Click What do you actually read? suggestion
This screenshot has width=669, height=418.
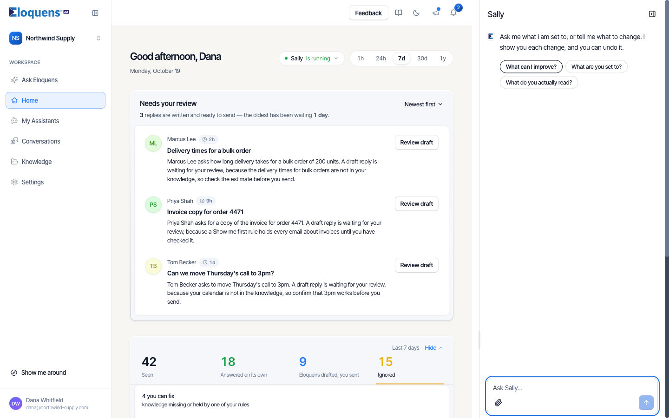click(x=539, y=83)
